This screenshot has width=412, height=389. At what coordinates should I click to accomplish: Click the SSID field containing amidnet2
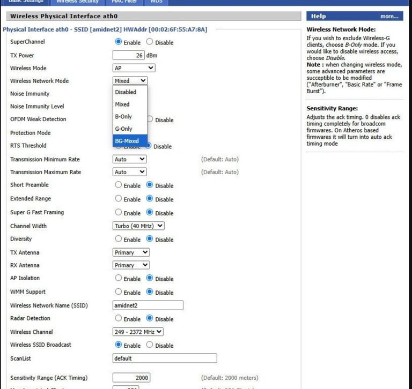(x=148, y=305)
